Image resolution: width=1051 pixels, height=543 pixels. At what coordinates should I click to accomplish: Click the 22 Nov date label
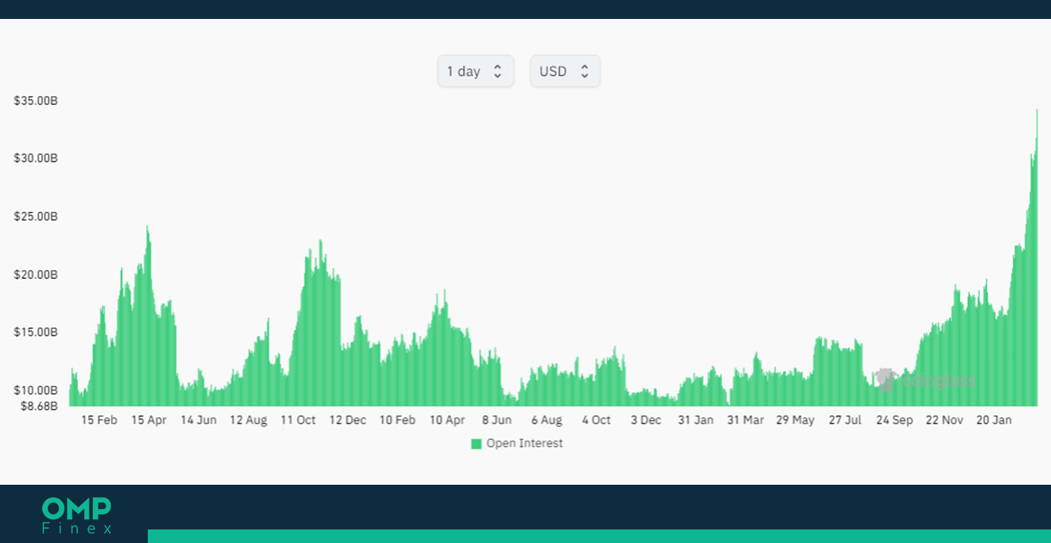pos(945,420)
